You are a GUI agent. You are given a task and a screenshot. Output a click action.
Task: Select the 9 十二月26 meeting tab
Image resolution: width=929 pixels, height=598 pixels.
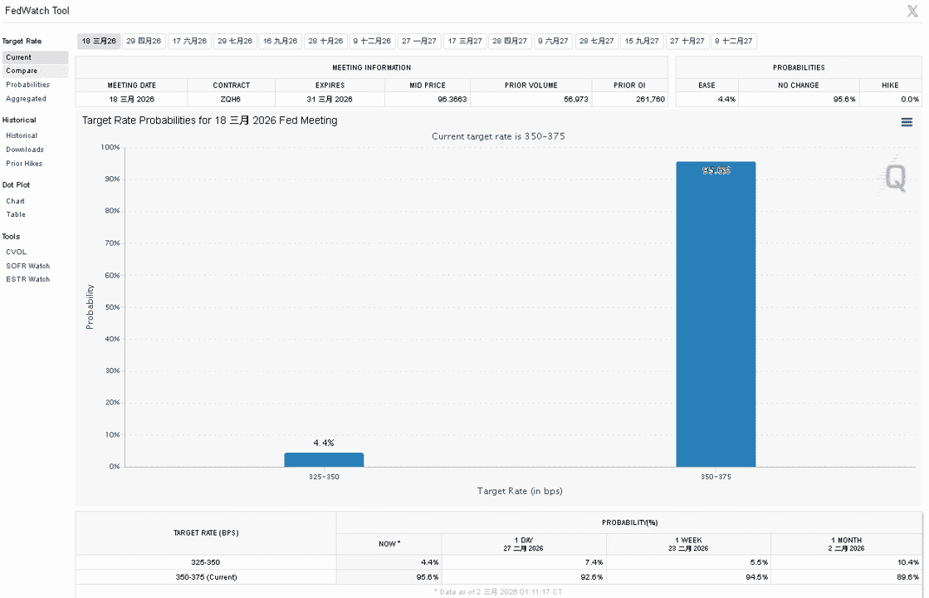click(x=372, y=41)
